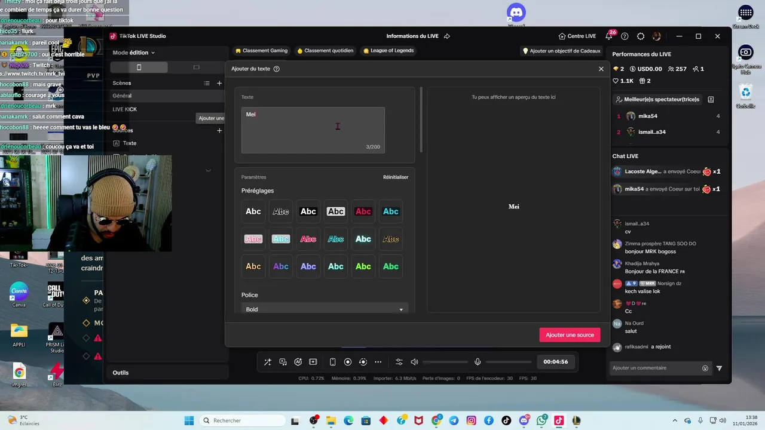Select yellow Abc preset in third row
Image resolution: width=765 pixels, height=430 pixels.
[253, 266]
